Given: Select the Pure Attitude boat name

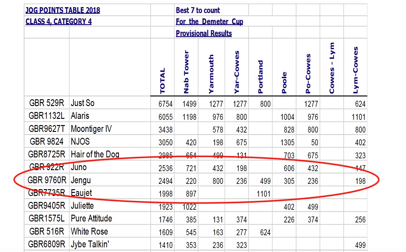Looking at the screenshot, I should (x=91, y=218).
